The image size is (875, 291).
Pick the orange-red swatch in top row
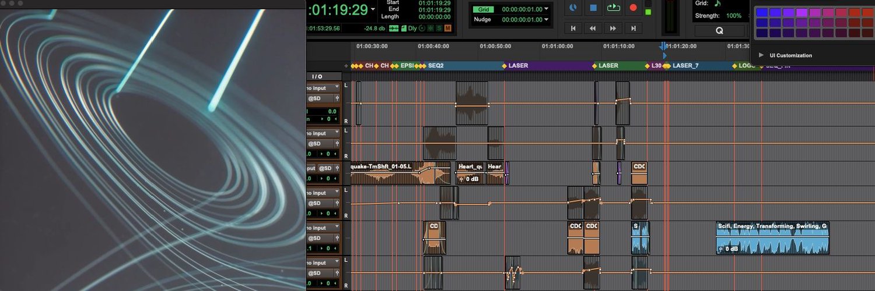tap(854, 12)
